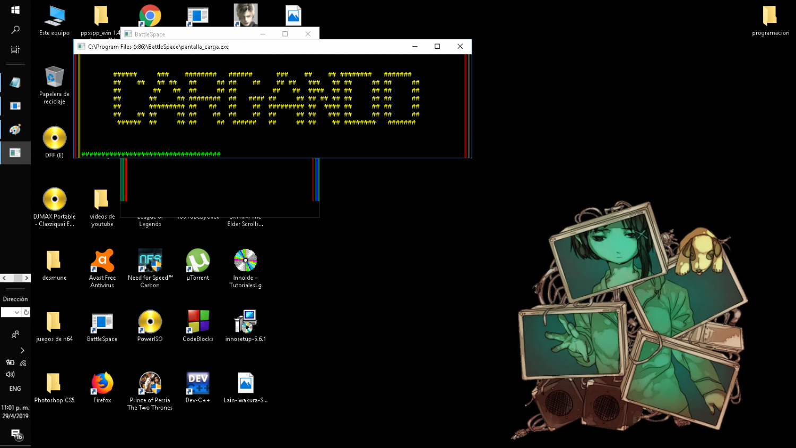Select videos de youtube folder
This screenshot has height=448, width=796.
coord(102,208)
